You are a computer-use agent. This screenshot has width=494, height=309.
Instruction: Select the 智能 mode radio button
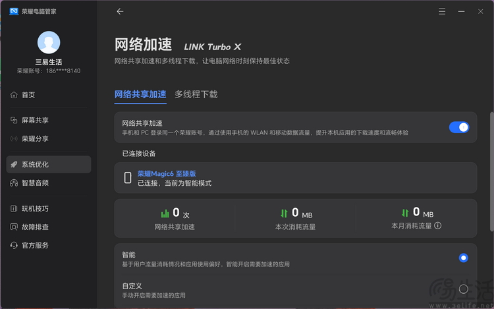coord(463,258)
